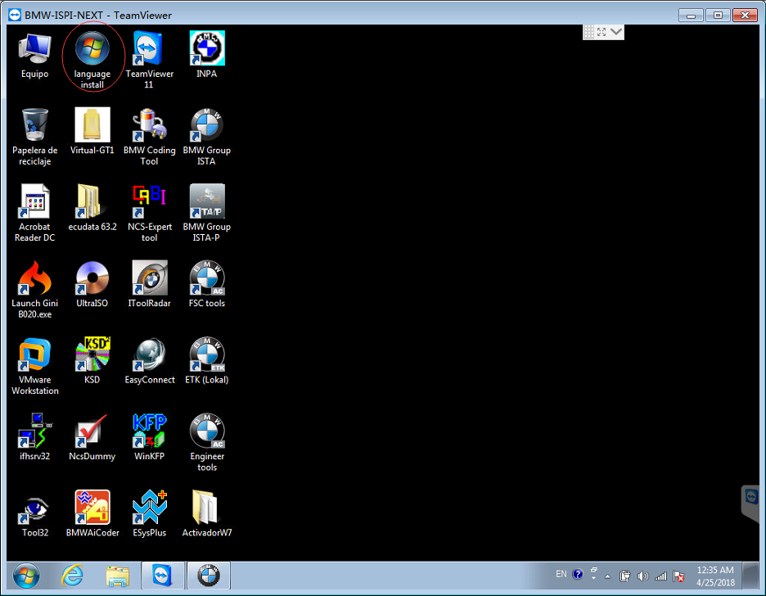Select the UltraISO shortcut
766x596 pixels.
(92, 284)
